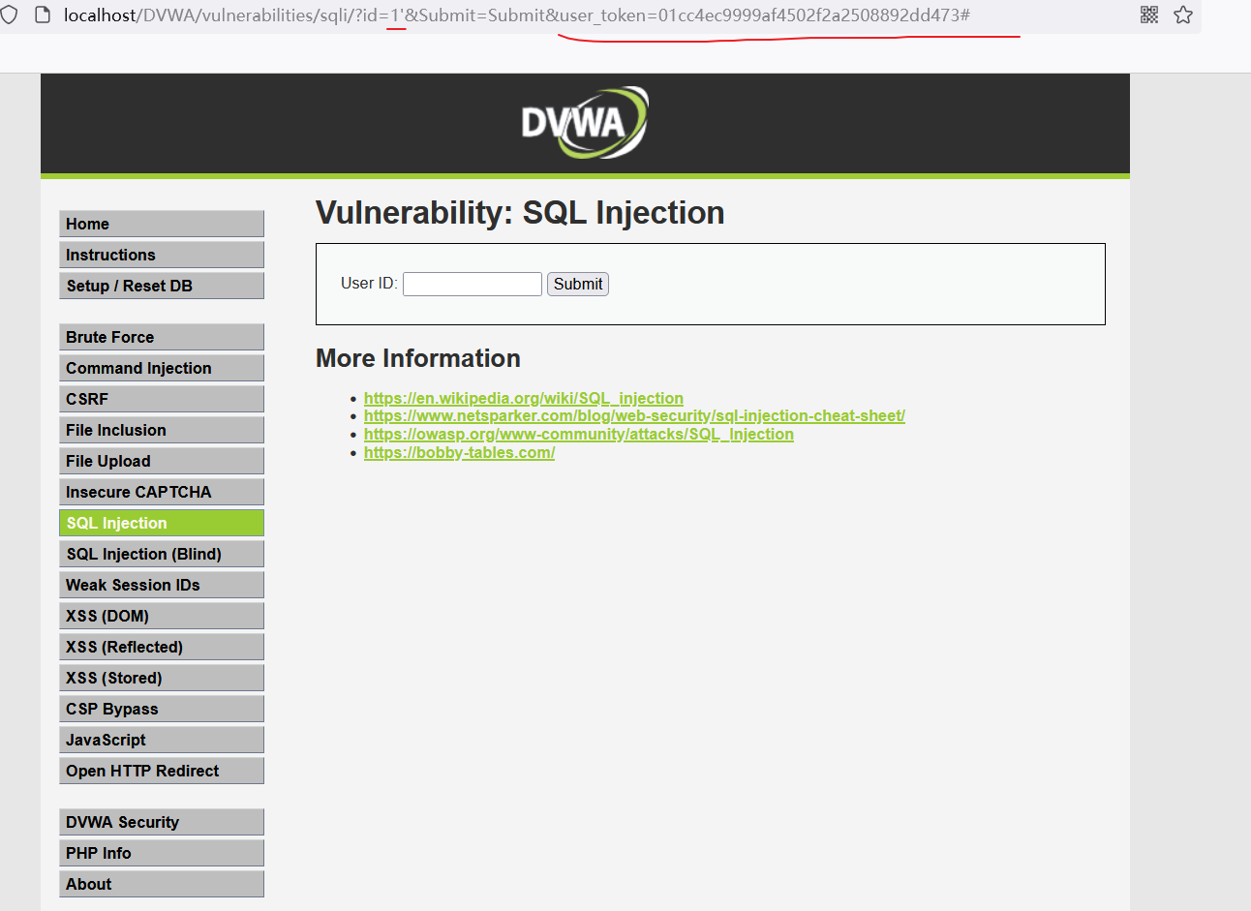This screenshot has width=1251, height=911.
Task: Open the PHP Info page
Action: (x=162, y=853)
